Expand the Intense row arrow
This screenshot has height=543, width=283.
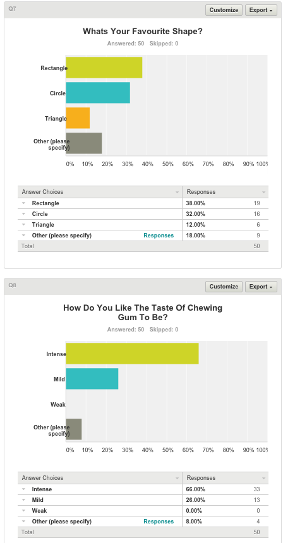[24, 489]
